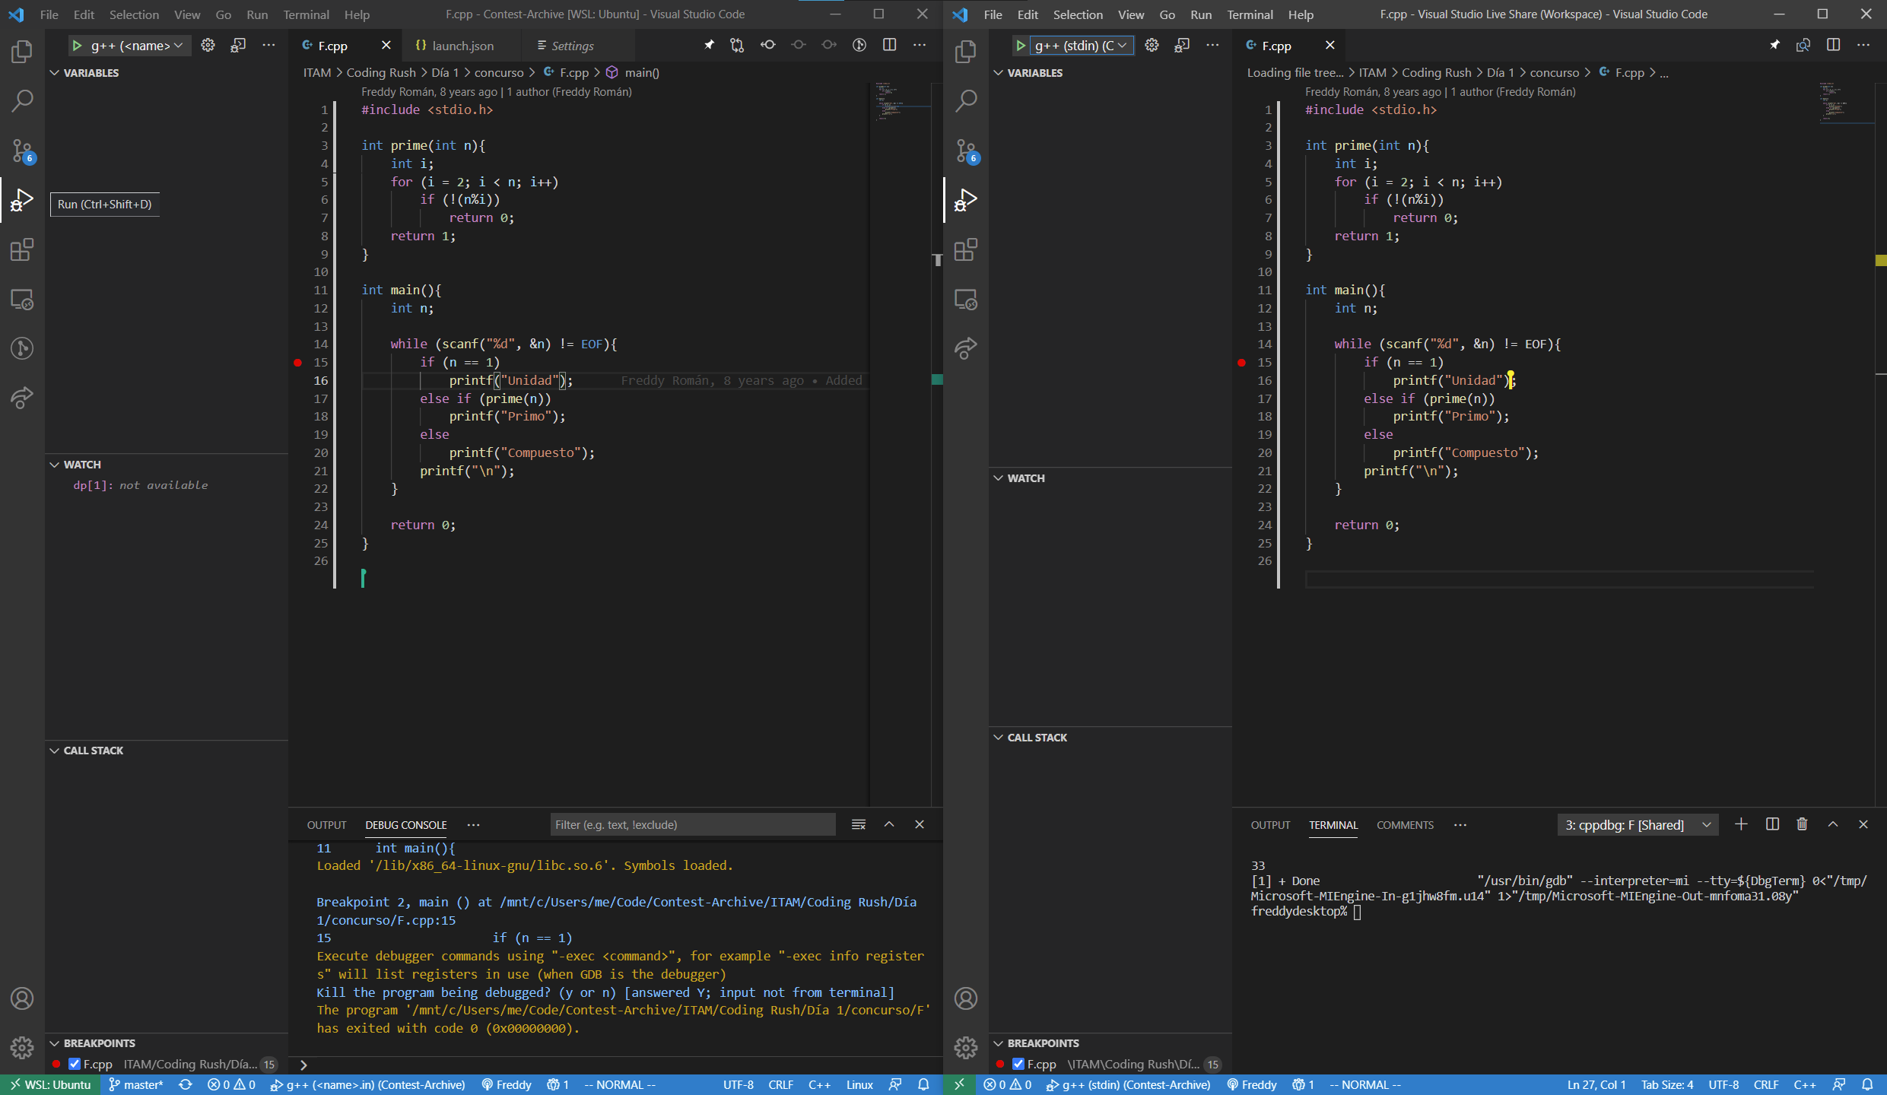This screenshot has height=1095, width=1887.
Task: Close F.cpp tab in right window
Action: pos(1329,46)
